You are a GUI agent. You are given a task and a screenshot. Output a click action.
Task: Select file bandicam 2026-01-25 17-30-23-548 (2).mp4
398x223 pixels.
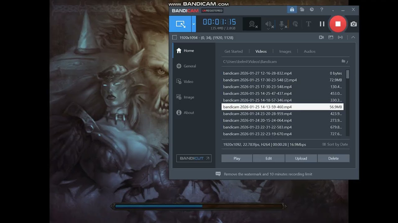click(x=282, y=80)
